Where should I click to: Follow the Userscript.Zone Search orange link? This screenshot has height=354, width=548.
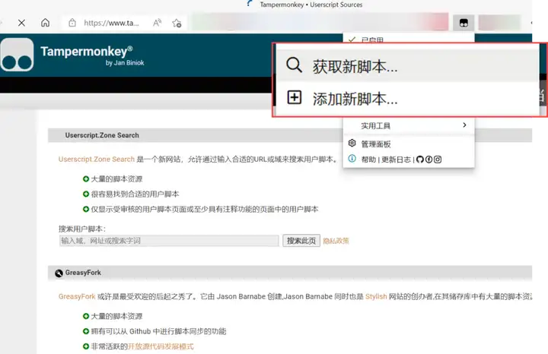[x=97, y=160]
